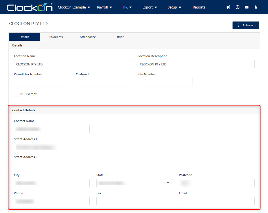This screenshot has width=268, height=213.
Task: Click the Street Address 2 field
Action: coord(93,165)
